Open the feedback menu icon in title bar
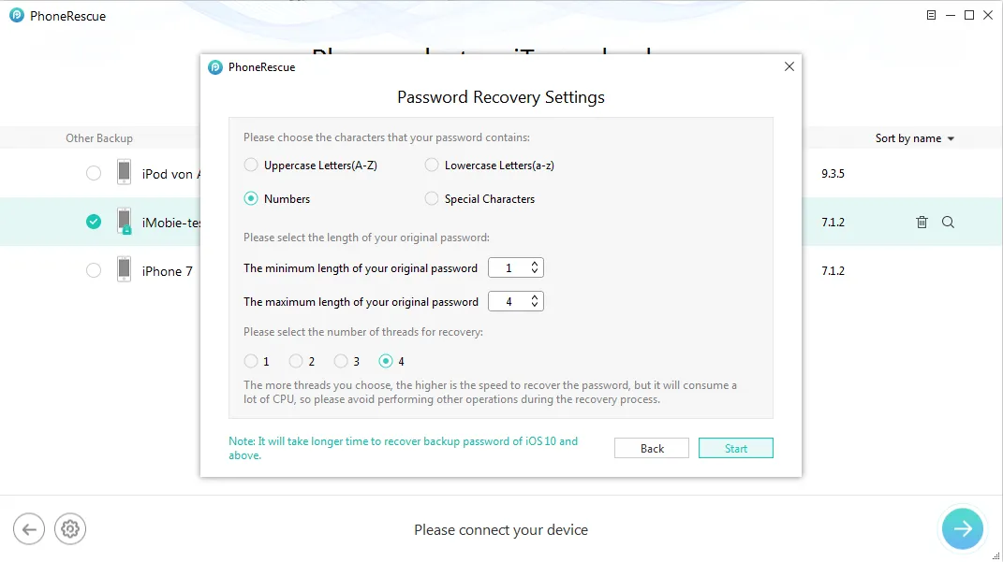 click(931, 15)
